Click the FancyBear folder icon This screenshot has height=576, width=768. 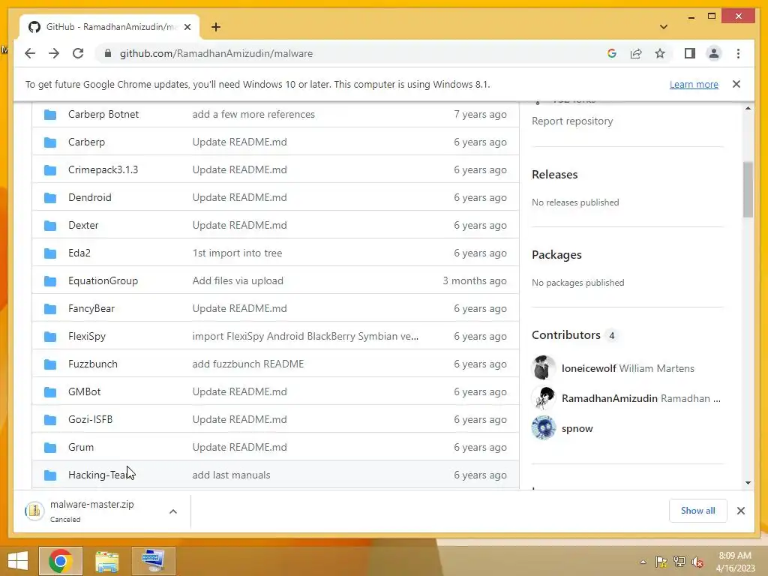pos(50,308)
